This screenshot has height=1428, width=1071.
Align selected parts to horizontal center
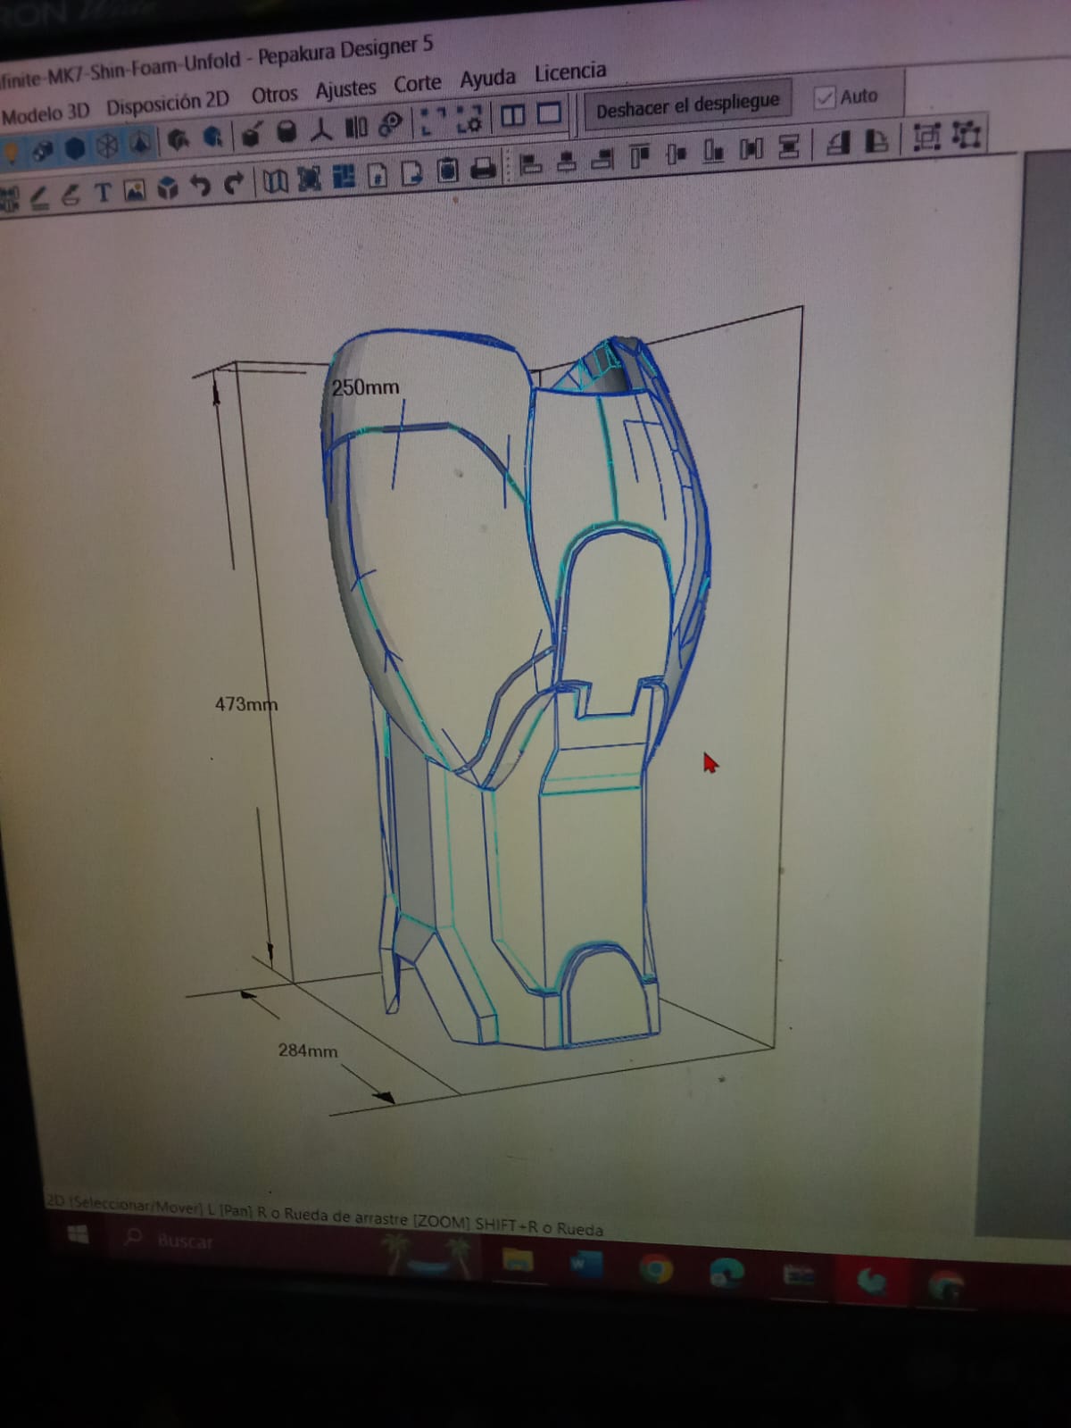567,162
